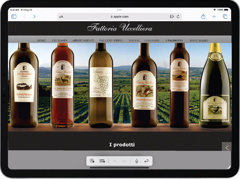Select the Amordamaro bottle image
This screenshot has width=240, height=179.
click(x=144, y=85)
